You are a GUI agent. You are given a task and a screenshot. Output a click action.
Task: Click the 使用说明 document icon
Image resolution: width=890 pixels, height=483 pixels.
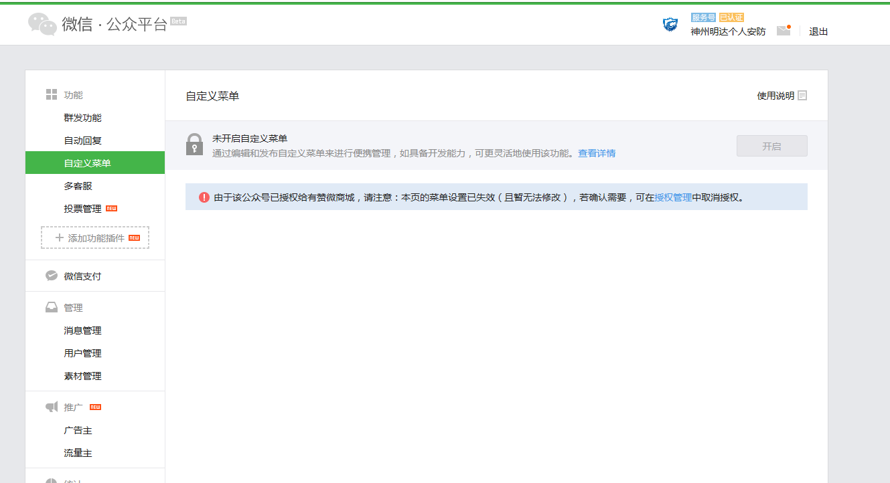[x=802, y=96]
